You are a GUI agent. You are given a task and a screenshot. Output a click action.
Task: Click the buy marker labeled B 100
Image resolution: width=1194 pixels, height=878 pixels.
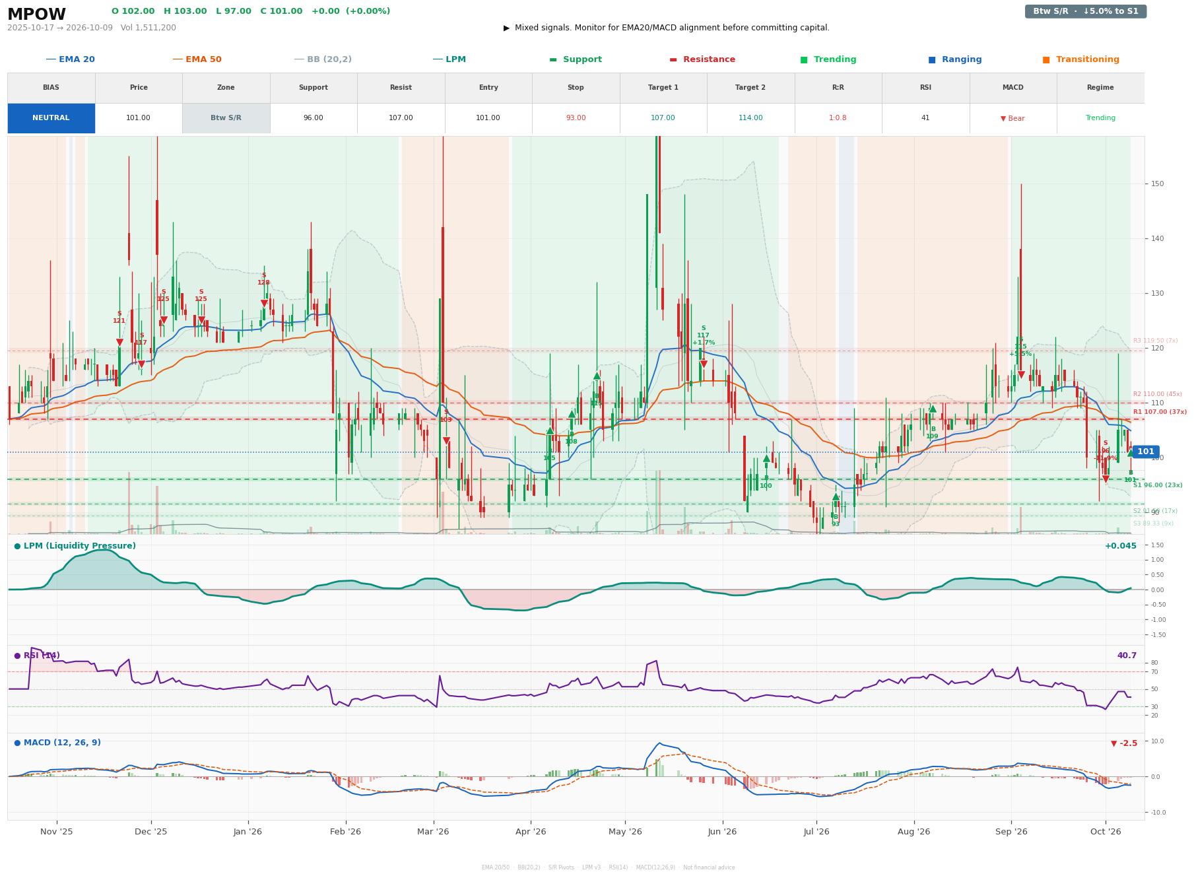pyautogui.click(x=766, y=459)
